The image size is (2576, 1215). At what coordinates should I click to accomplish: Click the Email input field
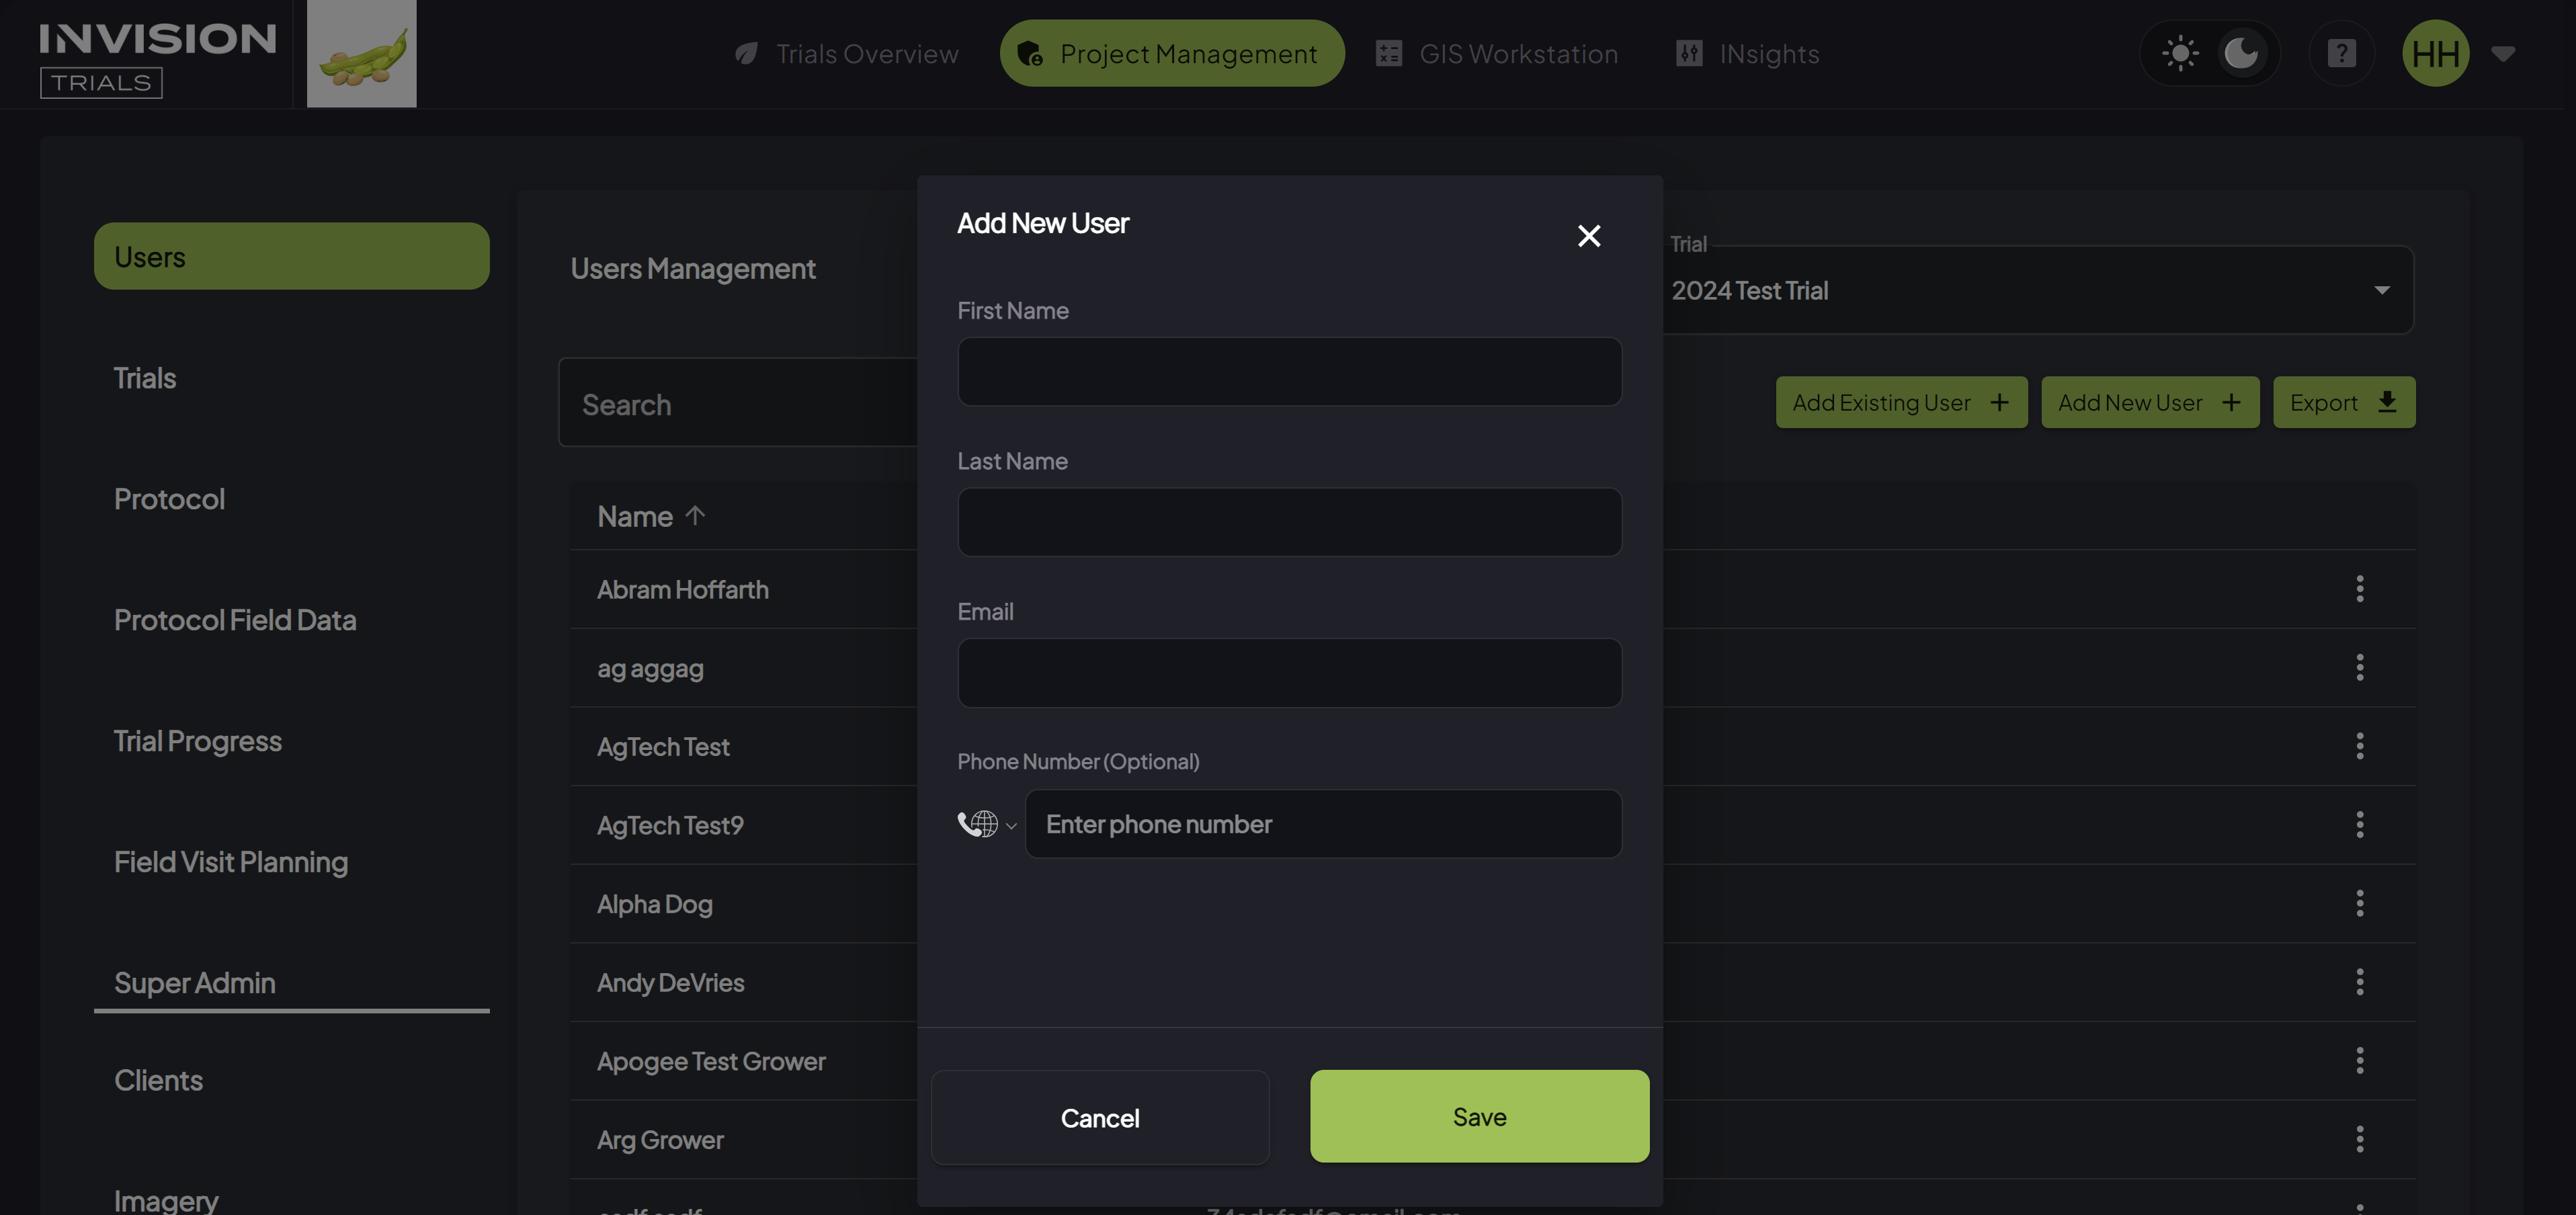pyautogui.click(x=1289, y=673)
